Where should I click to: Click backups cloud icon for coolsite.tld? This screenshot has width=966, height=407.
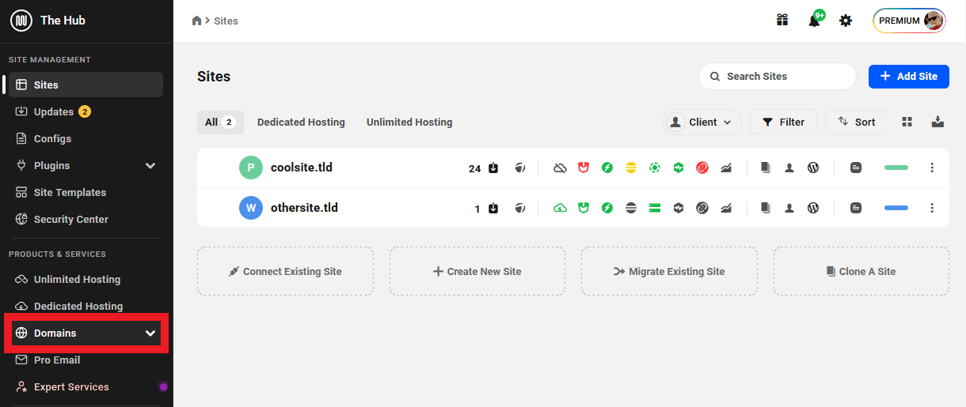[x=560, y=168]
